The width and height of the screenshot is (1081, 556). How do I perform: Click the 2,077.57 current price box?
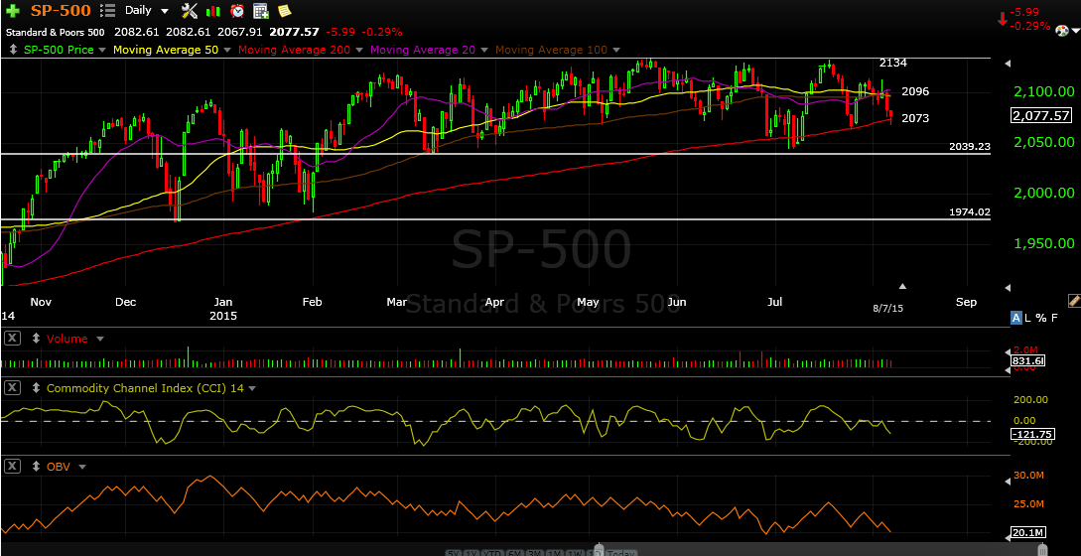click(1041, 116)
